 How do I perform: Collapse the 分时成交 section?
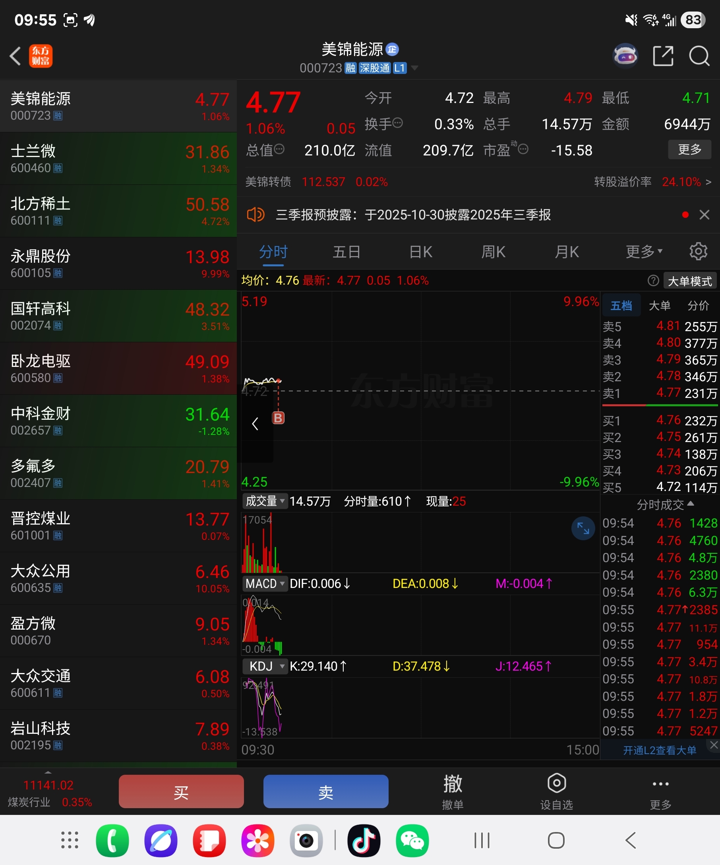(x=665, y=504)
